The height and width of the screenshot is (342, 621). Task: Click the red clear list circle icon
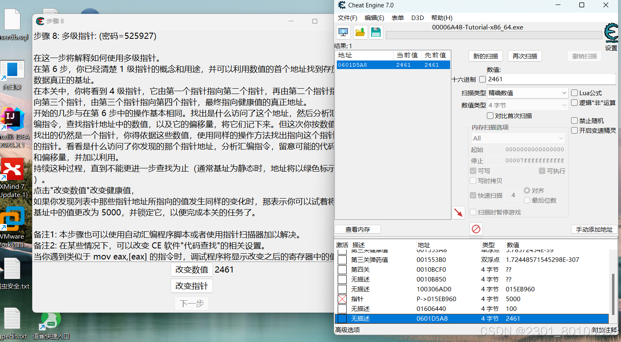click(x=476, y=229)
